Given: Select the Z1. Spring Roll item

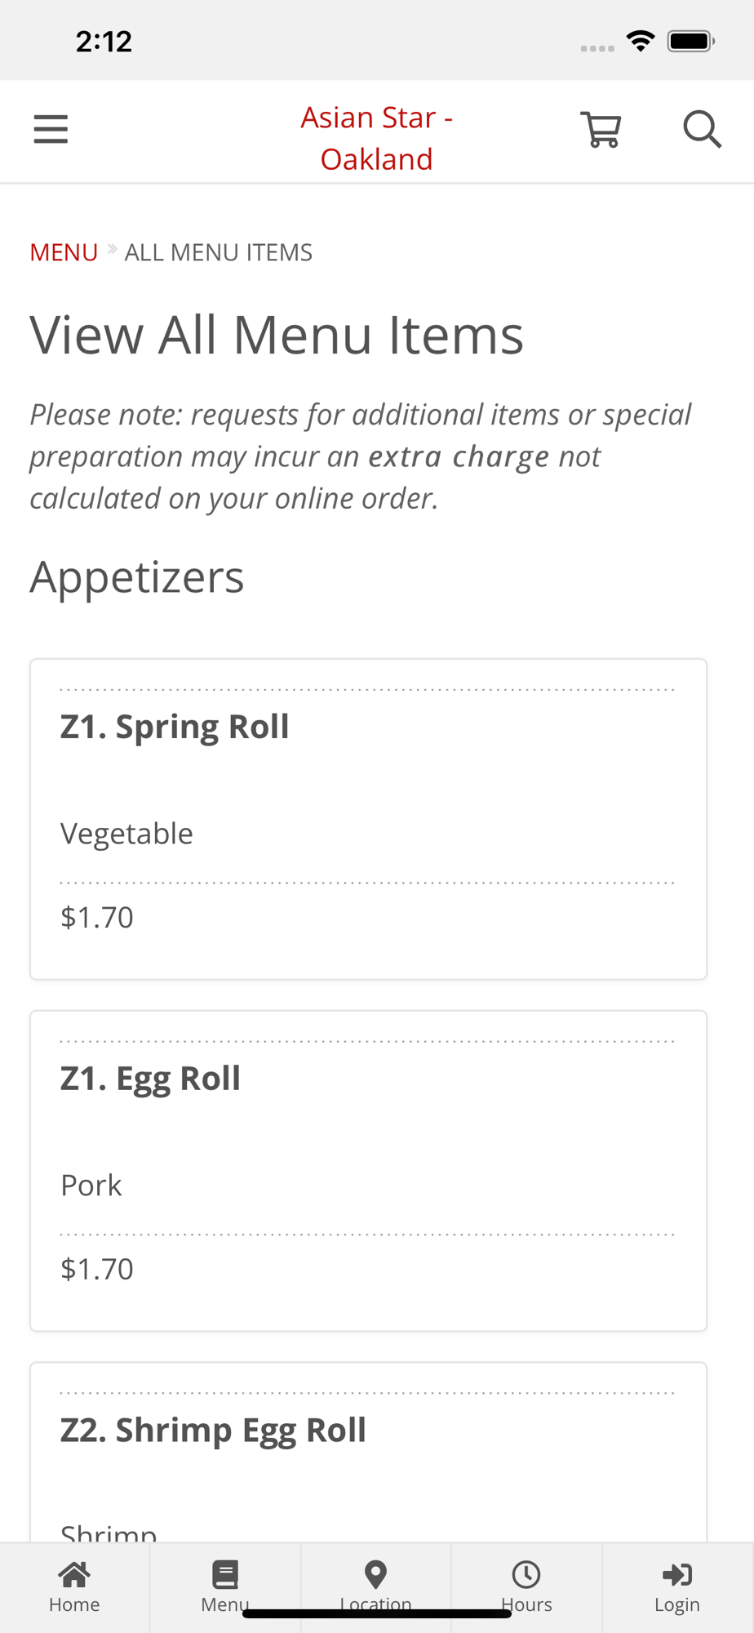Looking at the screenshot, I should 175,726.
